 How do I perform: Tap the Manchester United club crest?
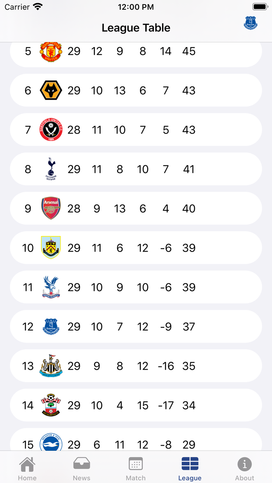click(x=51, y=51)
